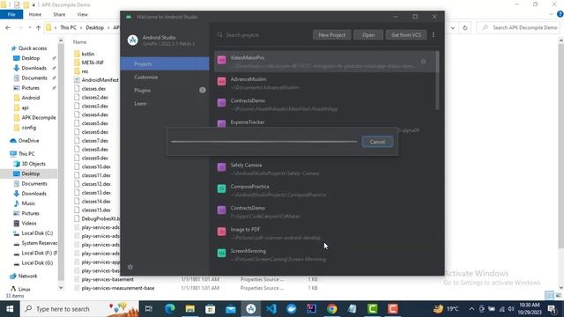Open the ExpenseTracker project
Screen dimensions: 564x317
click(325, 123)
